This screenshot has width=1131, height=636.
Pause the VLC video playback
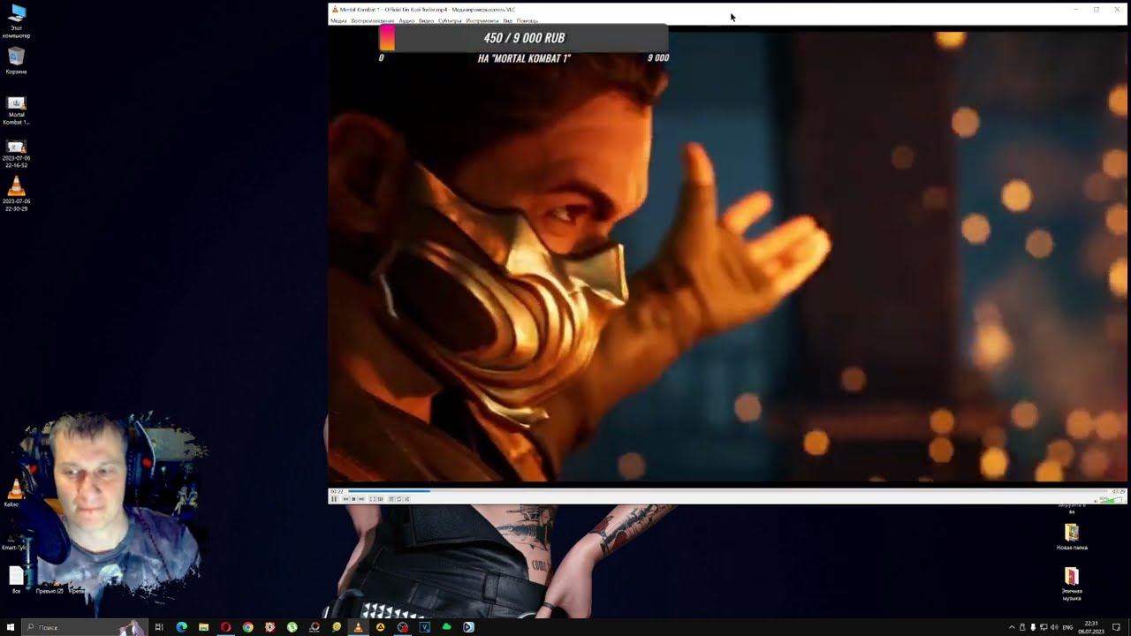(x=334, y=499)
